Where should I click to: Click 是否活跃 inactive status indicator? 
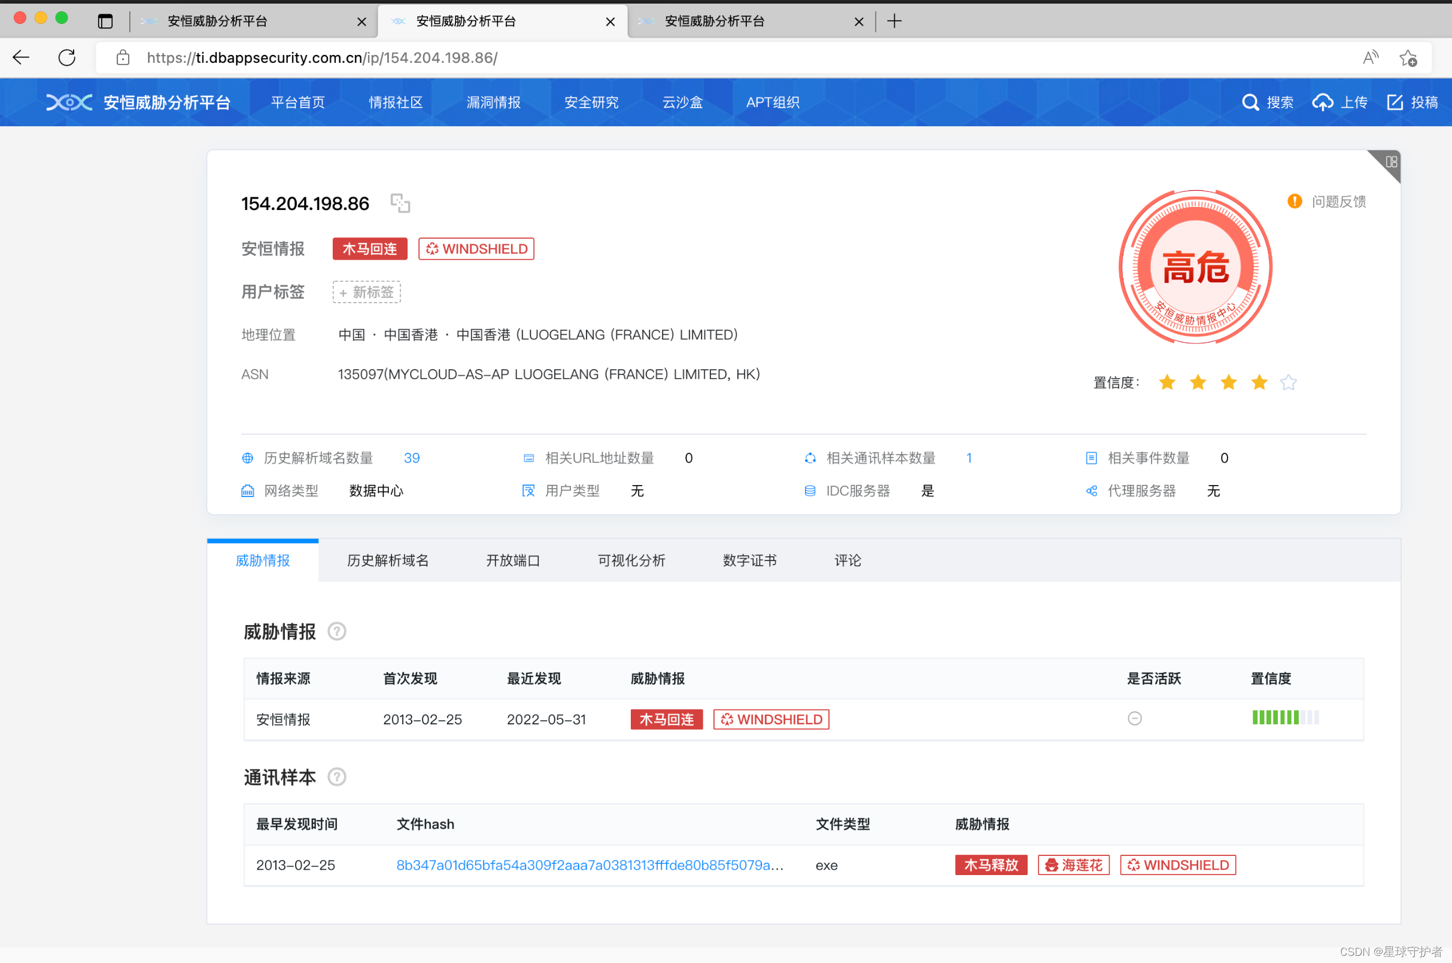coord(1134,718)
